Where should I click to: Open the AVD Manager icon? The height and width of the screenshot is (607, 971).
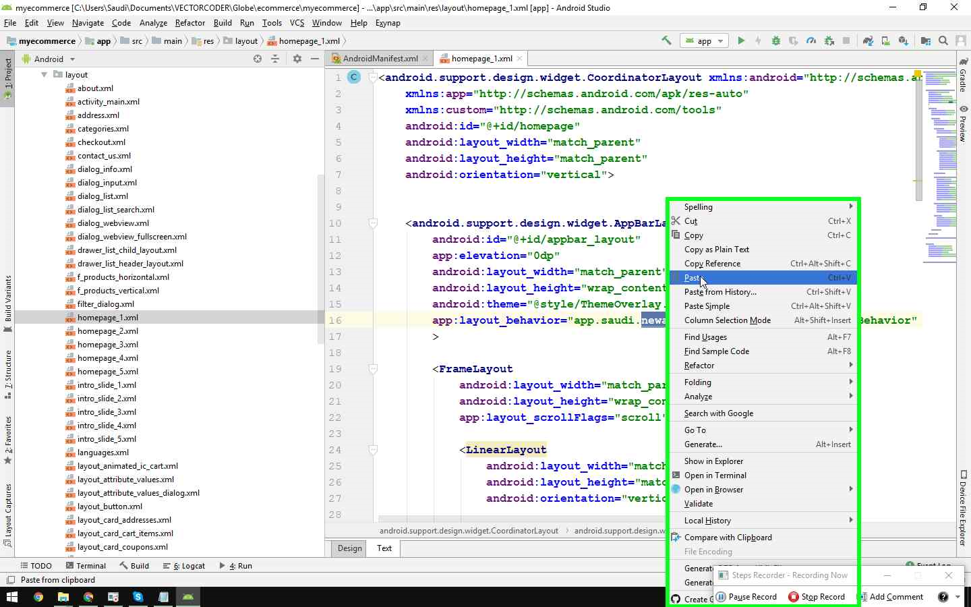coord(885,40)
